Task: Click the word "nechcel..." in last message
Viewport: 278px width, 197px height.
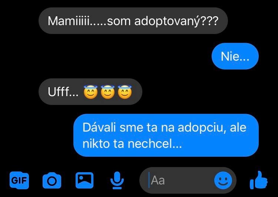Action: [x=155, y=144]
